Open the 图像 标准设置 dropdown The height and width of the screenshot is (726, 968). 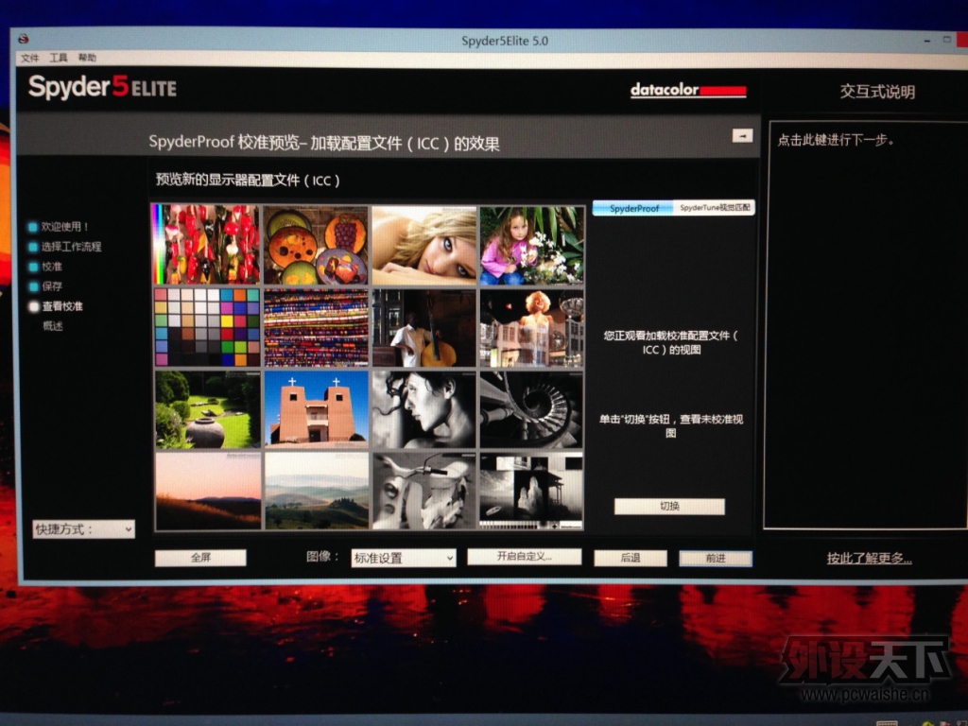pos(403,558)
